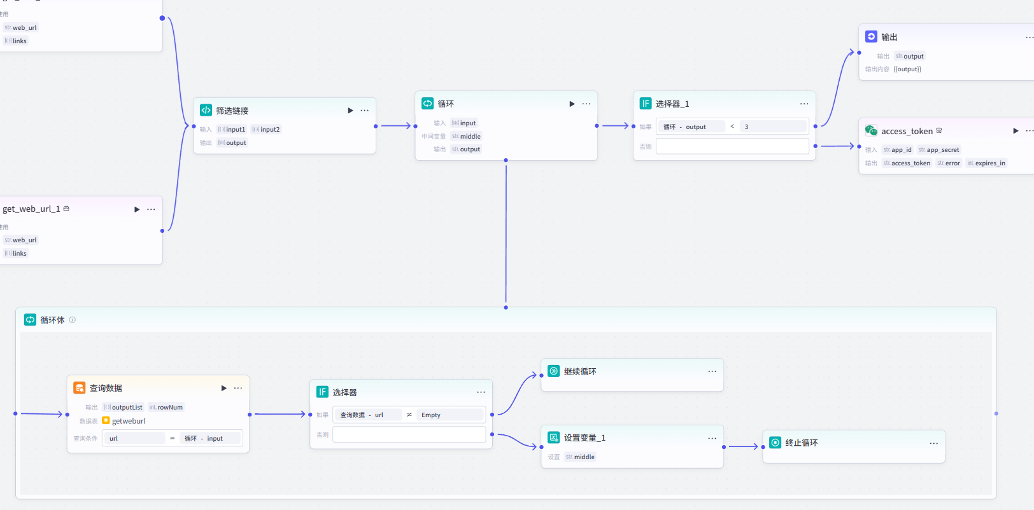This screenshot has width=1034, height=510.
Task: Click the 终止循环 break icon
Action: click(x=775, y=442)
